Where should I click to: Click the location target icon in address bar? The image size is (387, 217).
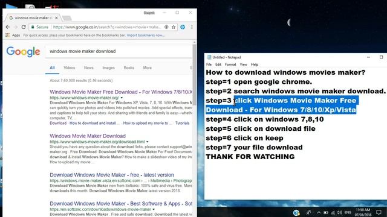[166, 27]
